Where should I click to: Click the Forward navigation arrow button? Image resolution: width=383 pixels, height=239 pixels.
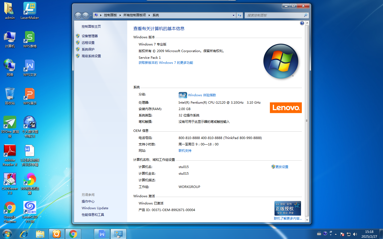[85, 15]
